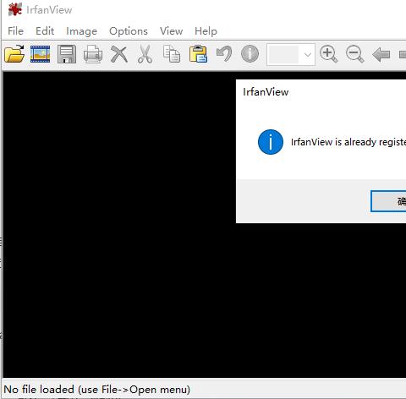The width and height of the screenshot is (406, 399).
Task: Click the Save floppy disk icon
Action: [67, 54]
